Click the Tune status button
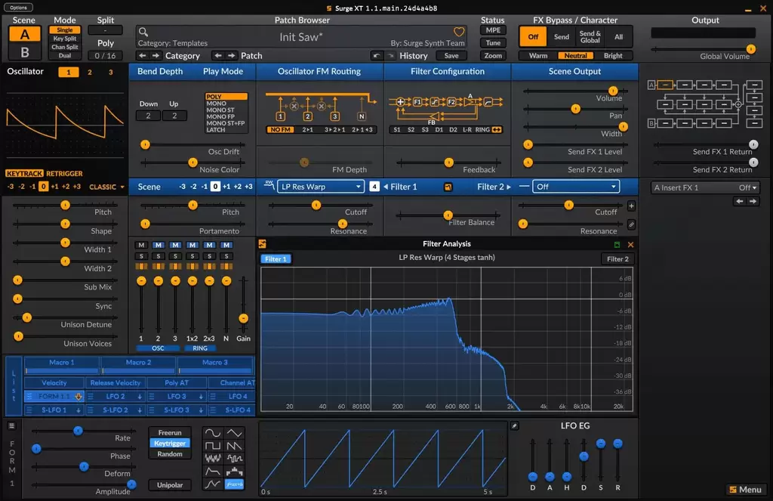Image resolution: width=773 pixels, height=501 pixels. (493, 43)
